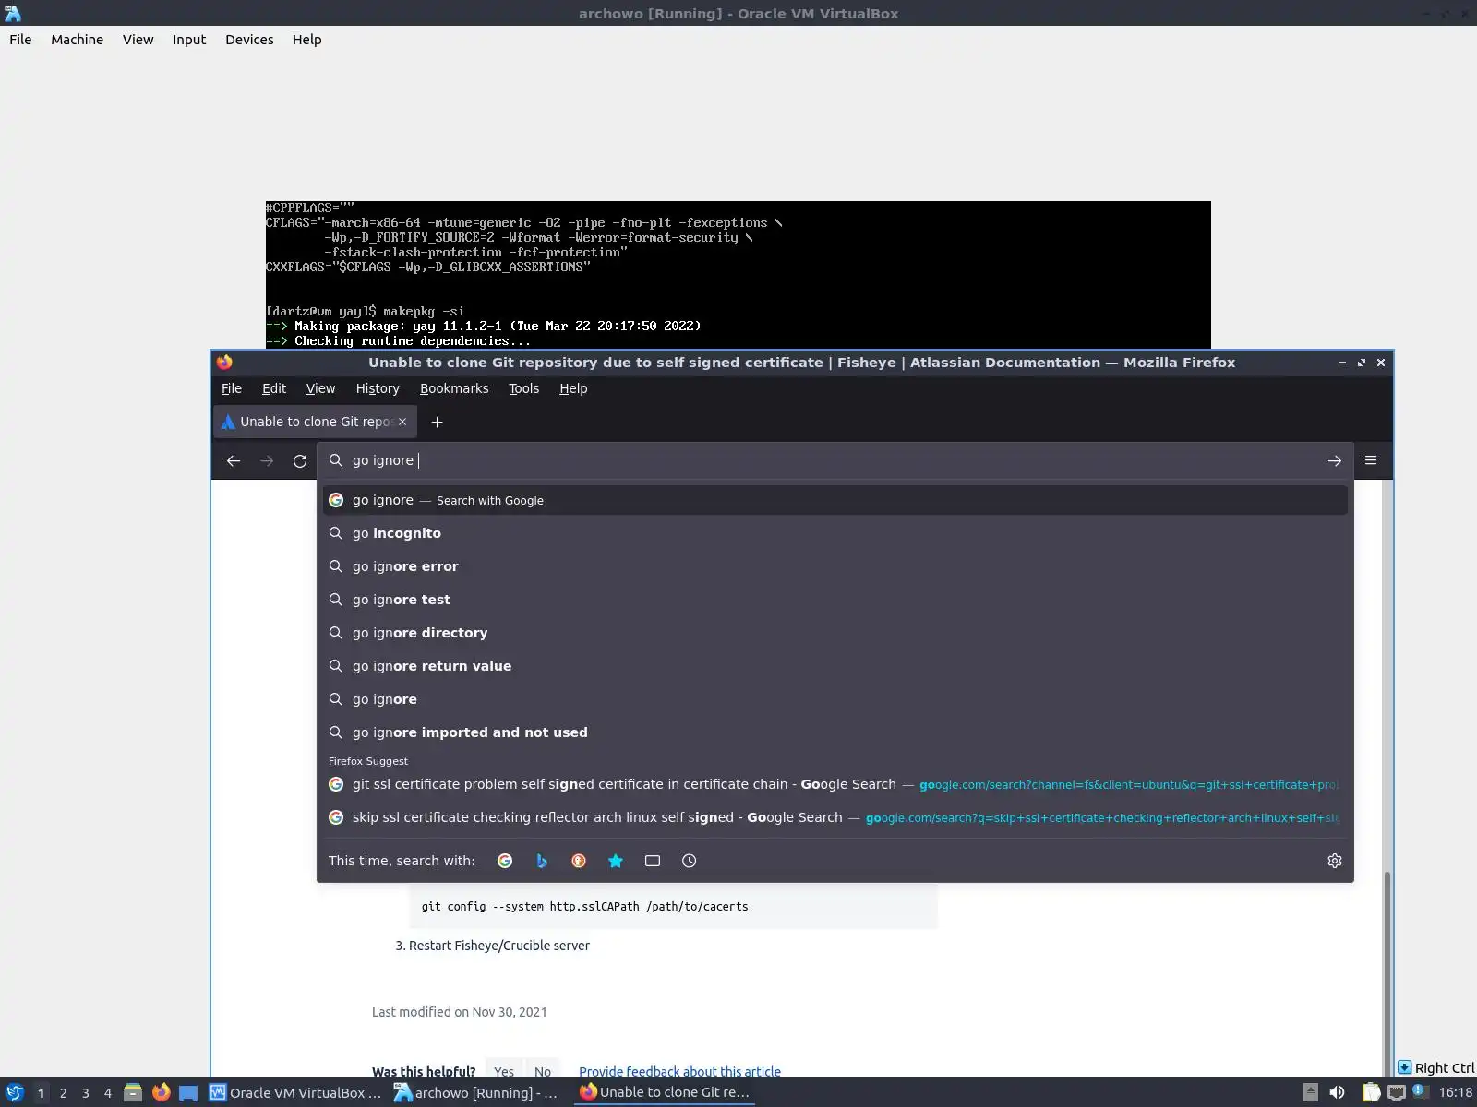Open VirtualBox Devices menu
This screenshot has height=1107, width=1477.
(x=249, y=40)
